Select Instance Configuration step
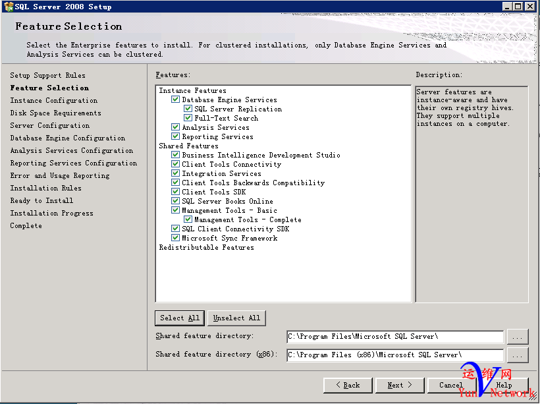 pyautogui.click(x=54, y=100)
